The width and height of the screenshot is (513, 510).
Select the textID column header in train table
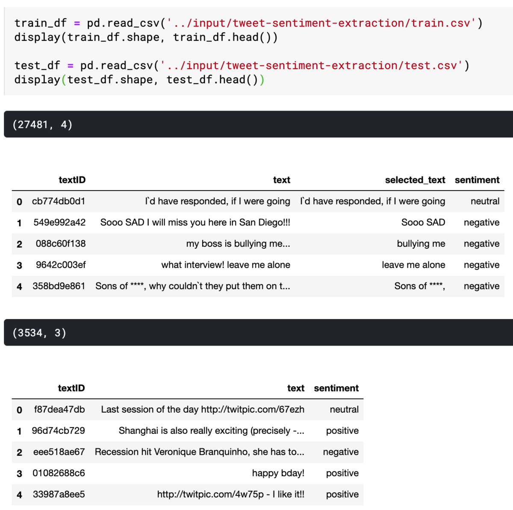[72, 180]
